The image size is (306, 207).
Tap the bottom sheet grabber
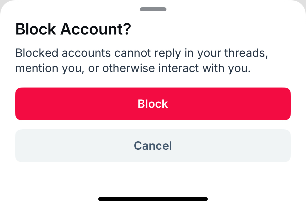click(x=153, y=9)
